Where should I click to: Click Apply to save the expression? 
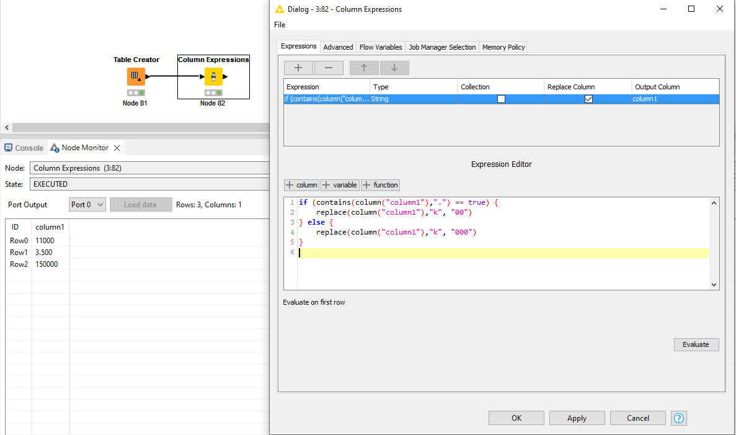(x=577, y=418)
